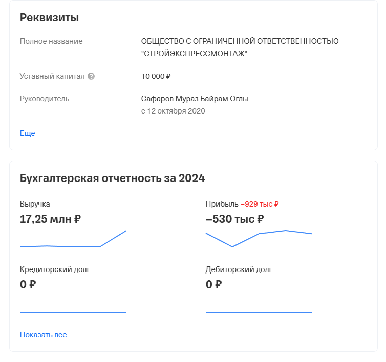The width and height of the screenshot is (386, 362).
Task: Expand more requisites via Еще
Action: tap(28, 133)
